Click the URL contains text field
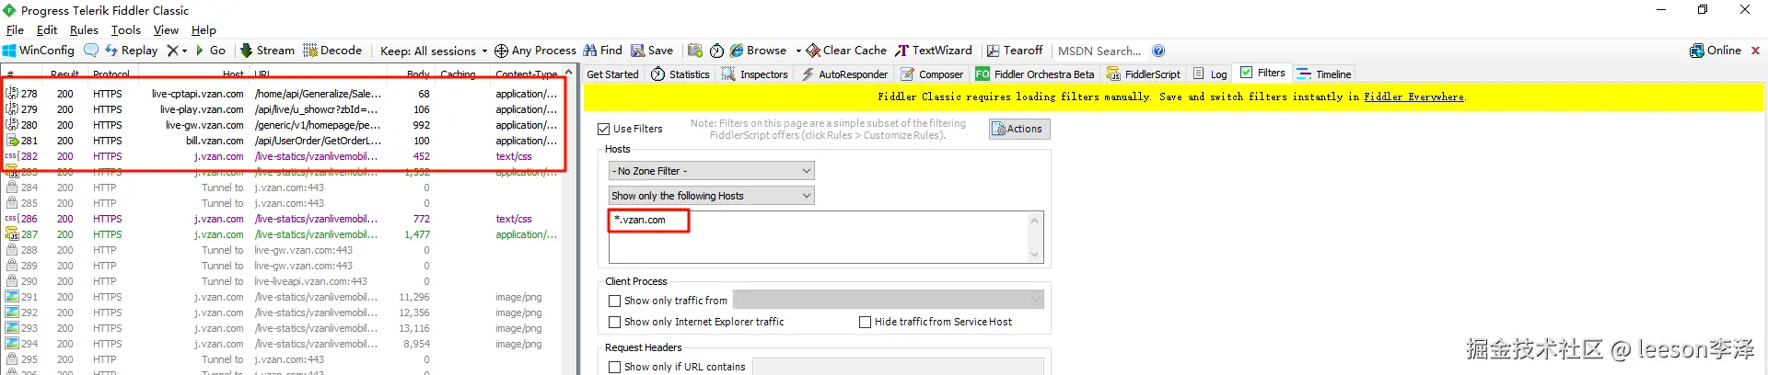The image size is (1768, 375). 898,367
